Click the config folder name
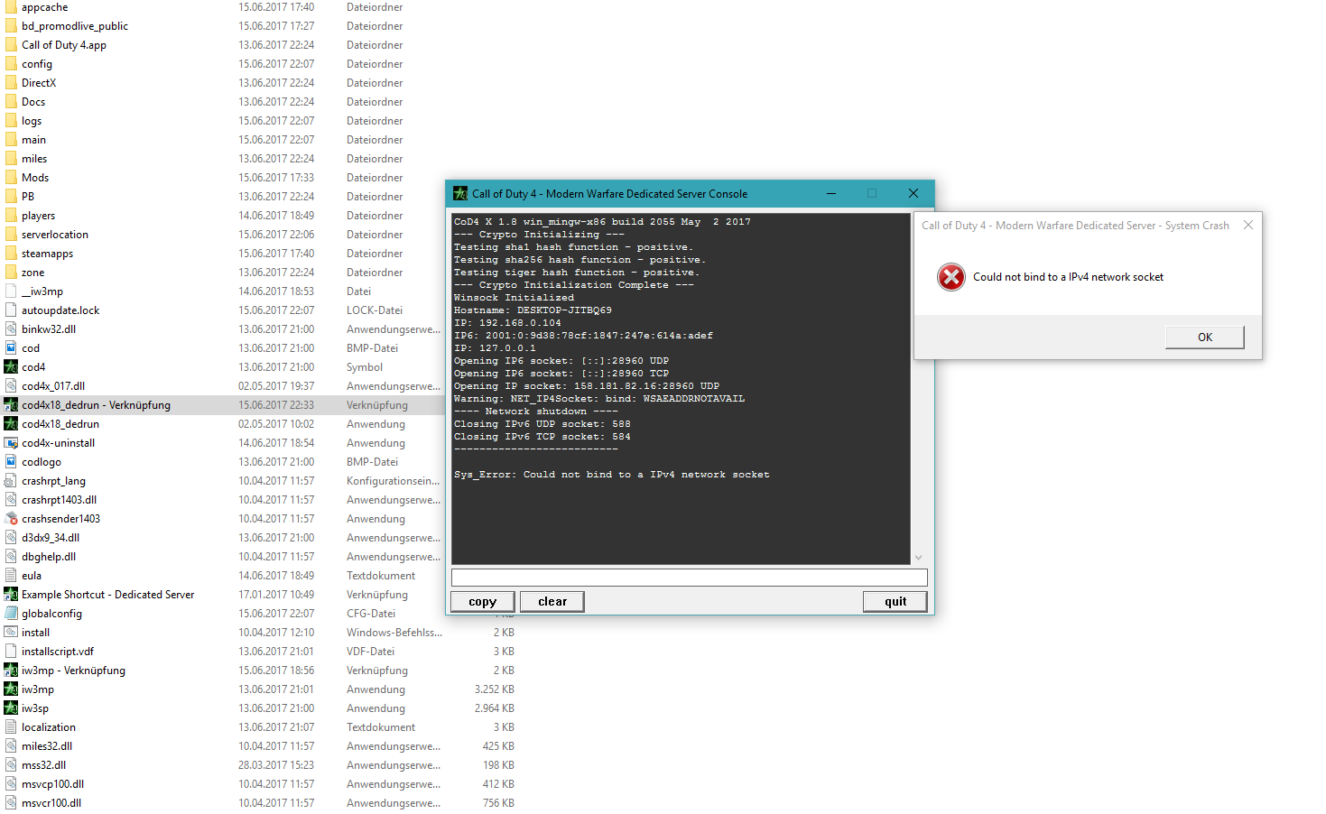Screen dimensions: 1326x814 37,64
